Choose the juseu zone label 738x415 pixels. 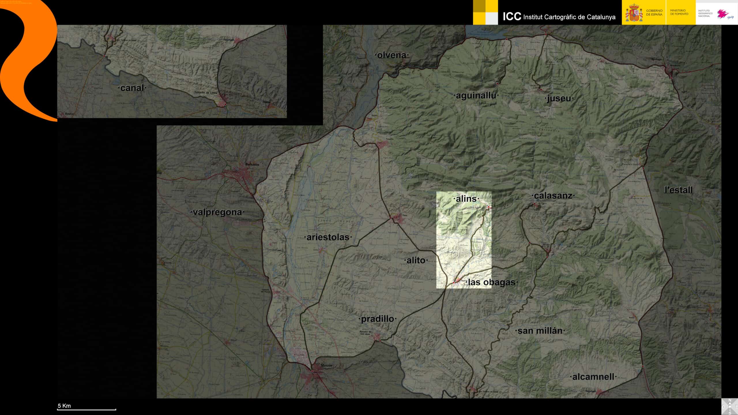[x=559, y=99]
